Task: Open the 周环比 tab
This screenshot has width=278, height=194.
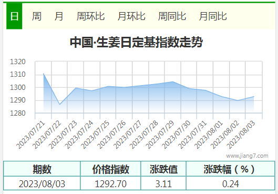Action: [x=90, y=16]
